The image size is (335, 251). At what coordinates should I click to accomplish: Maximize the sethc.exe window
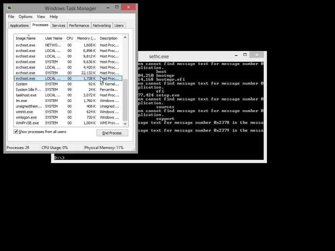[x=245, y=55]
